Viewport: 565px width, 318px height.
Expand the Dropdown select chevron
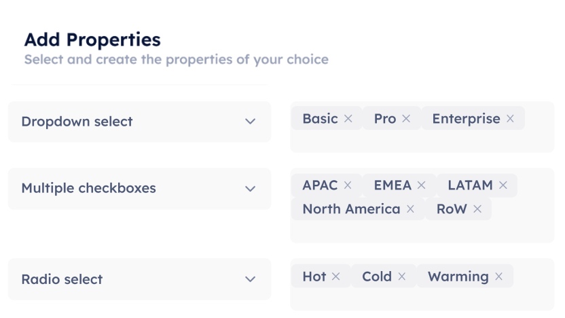tap(250, 122)
